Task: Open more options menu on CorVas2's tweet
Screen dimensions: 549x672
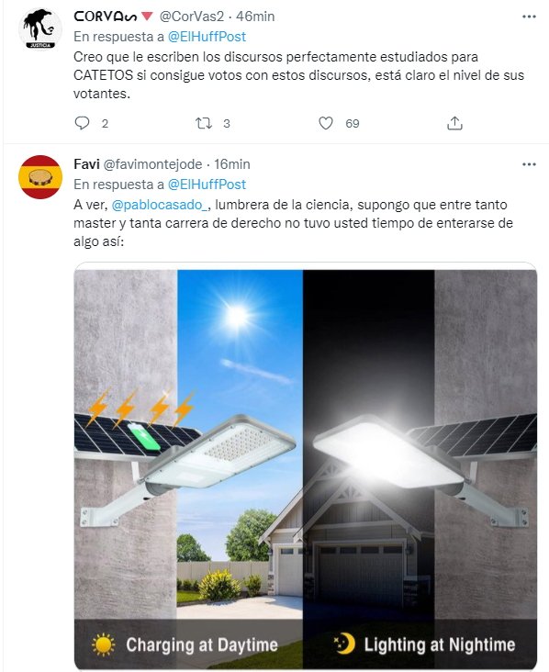Action: tap(530, 17)
